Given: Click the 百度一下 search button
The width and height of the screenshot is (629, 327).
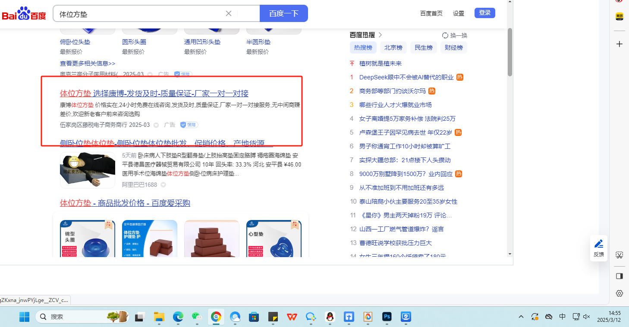Looking at the screenshot, I should coord(284,13).
